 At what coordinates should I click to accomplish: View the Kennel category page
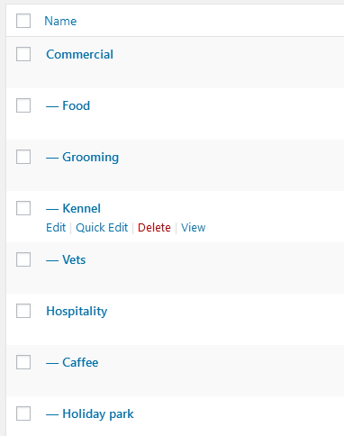click(194, 228)
